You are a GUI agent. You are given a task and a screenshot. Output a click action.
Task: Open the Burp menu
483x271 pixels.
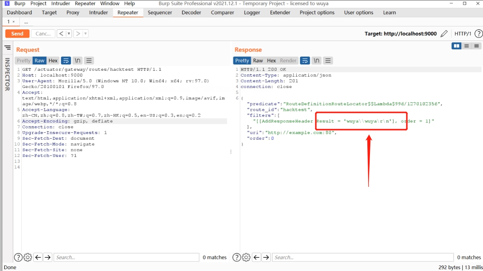point(20,3)
